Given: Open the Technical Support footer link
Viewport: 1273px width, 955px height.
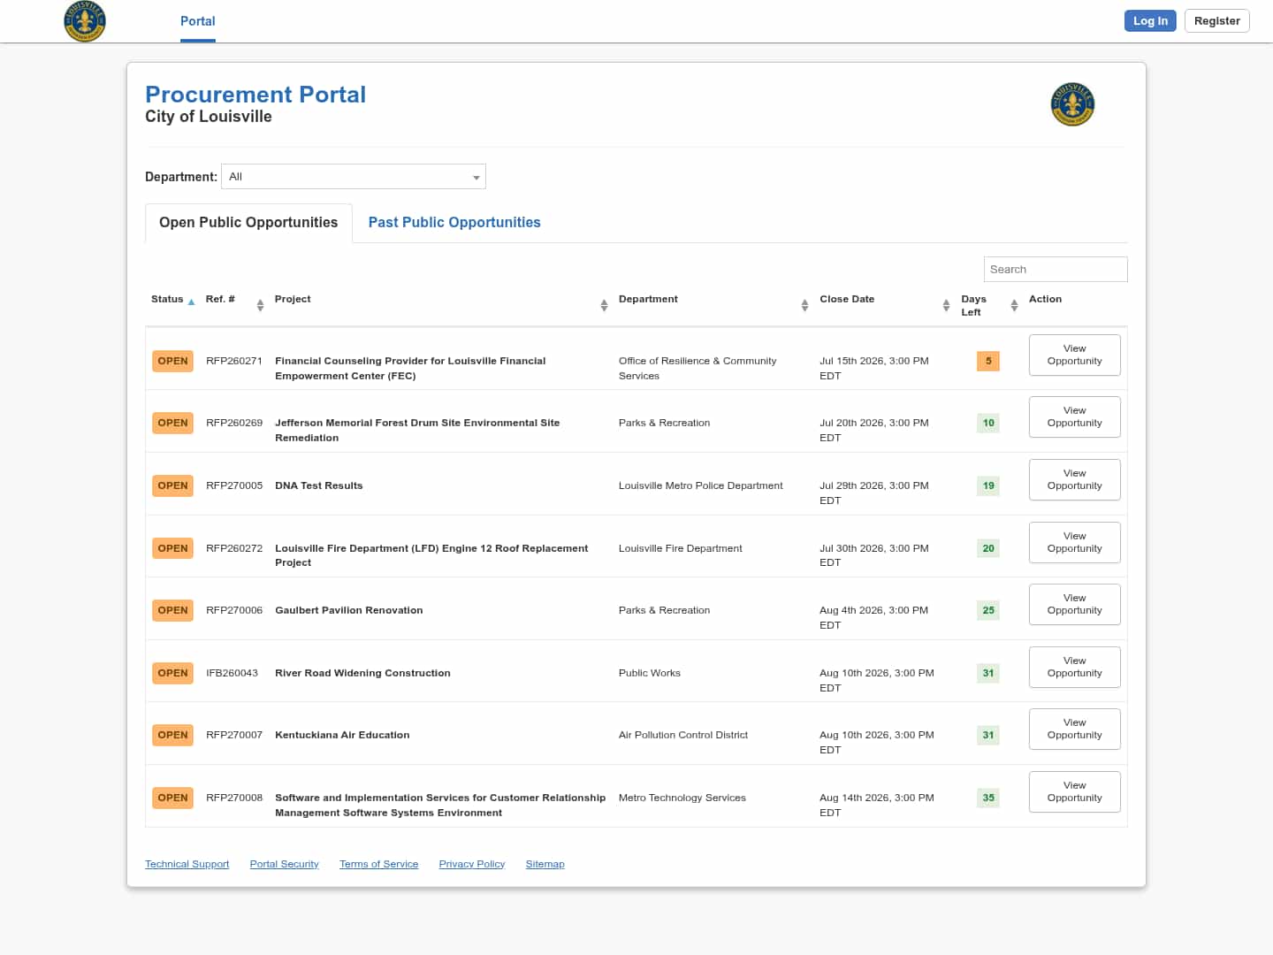Looking at the screenshot, I should (x=187, y=864).
